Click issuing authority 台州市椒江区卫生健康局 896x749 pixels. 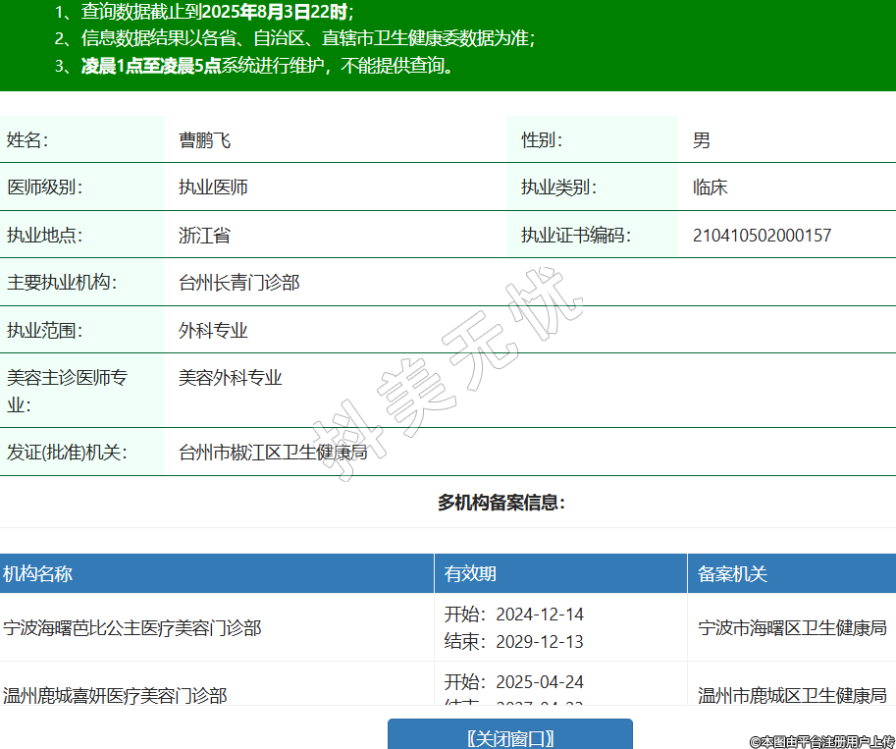pyautogui.click(x=273, y=453)
